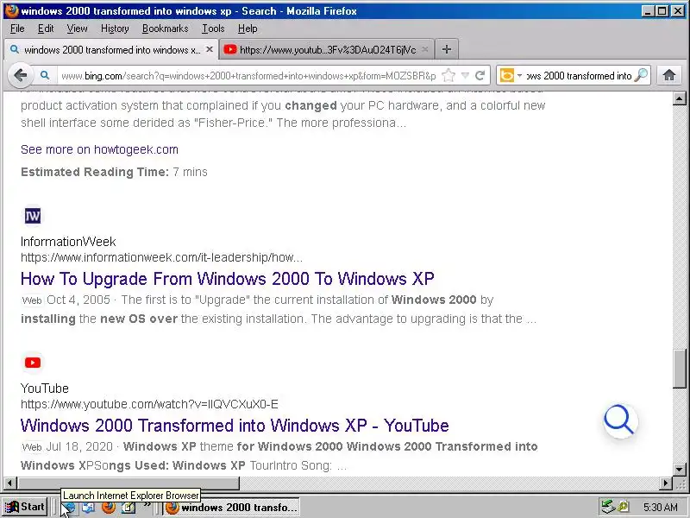Launch Outlook Express from quick launch
Viewport: 690px width, 518px height.
click(x=89, y=508)
